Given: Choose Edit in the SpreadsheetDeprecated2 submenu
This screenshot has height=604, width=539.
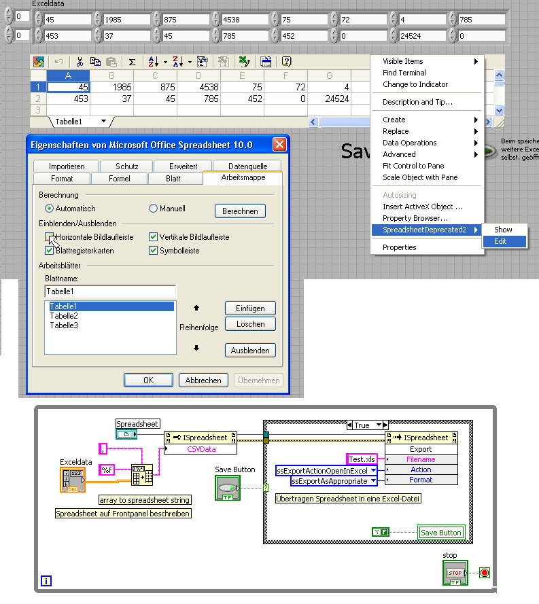Looking at the screenshot, I should (x=504, y=241).
